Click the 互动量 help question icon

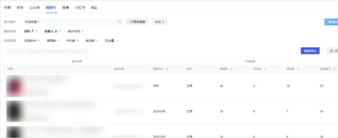point(330,69)
